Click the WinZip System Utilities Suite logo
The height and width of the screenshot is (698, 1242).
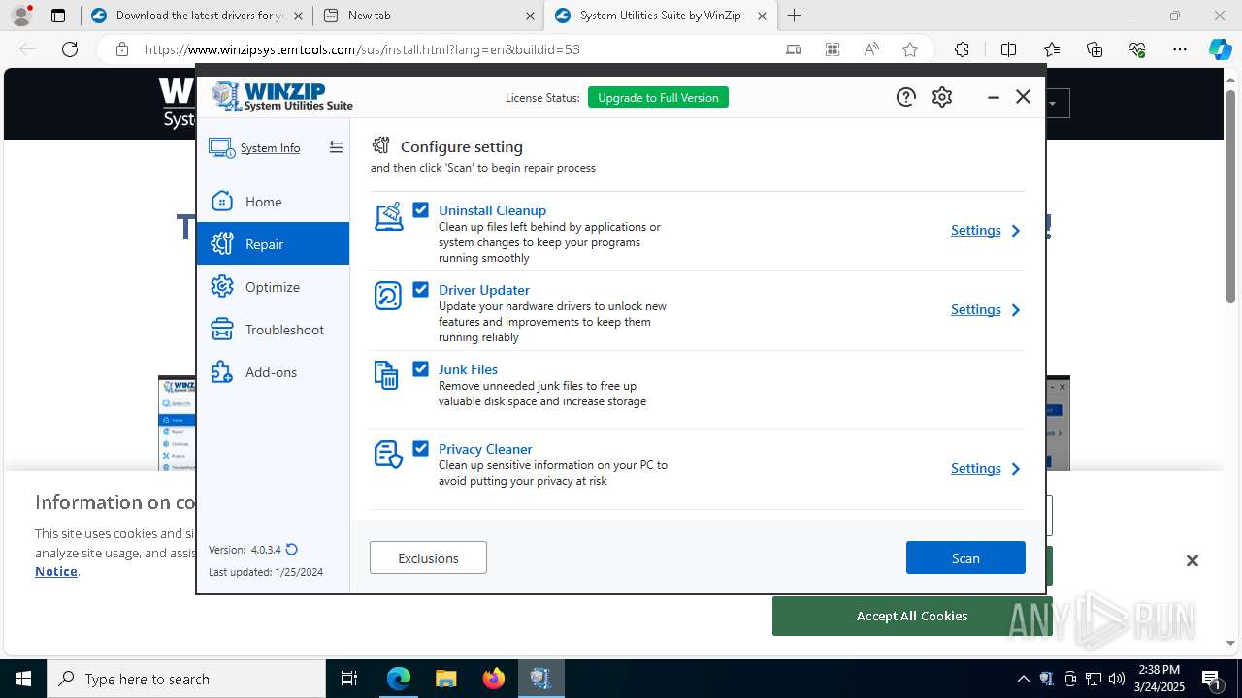(x=282, y=97)
